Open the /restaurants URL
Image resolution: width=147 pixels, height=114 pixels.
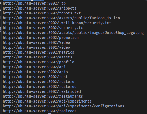(x=43, y=96)
